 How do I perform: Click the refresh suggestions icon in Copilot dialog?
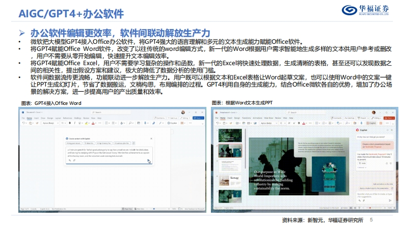pyautogui.click(x=133, y=143)
